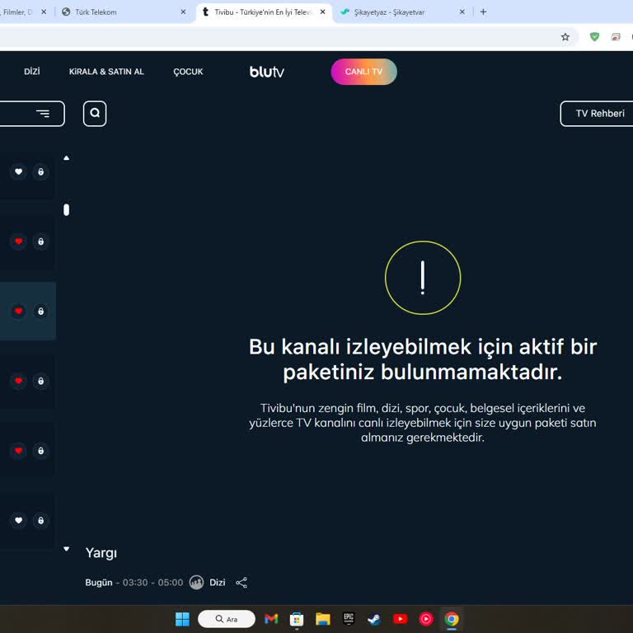
Task: Switch to the Türk Telekom browser tab
Action: pyautogui.click(x=125, y=12)
